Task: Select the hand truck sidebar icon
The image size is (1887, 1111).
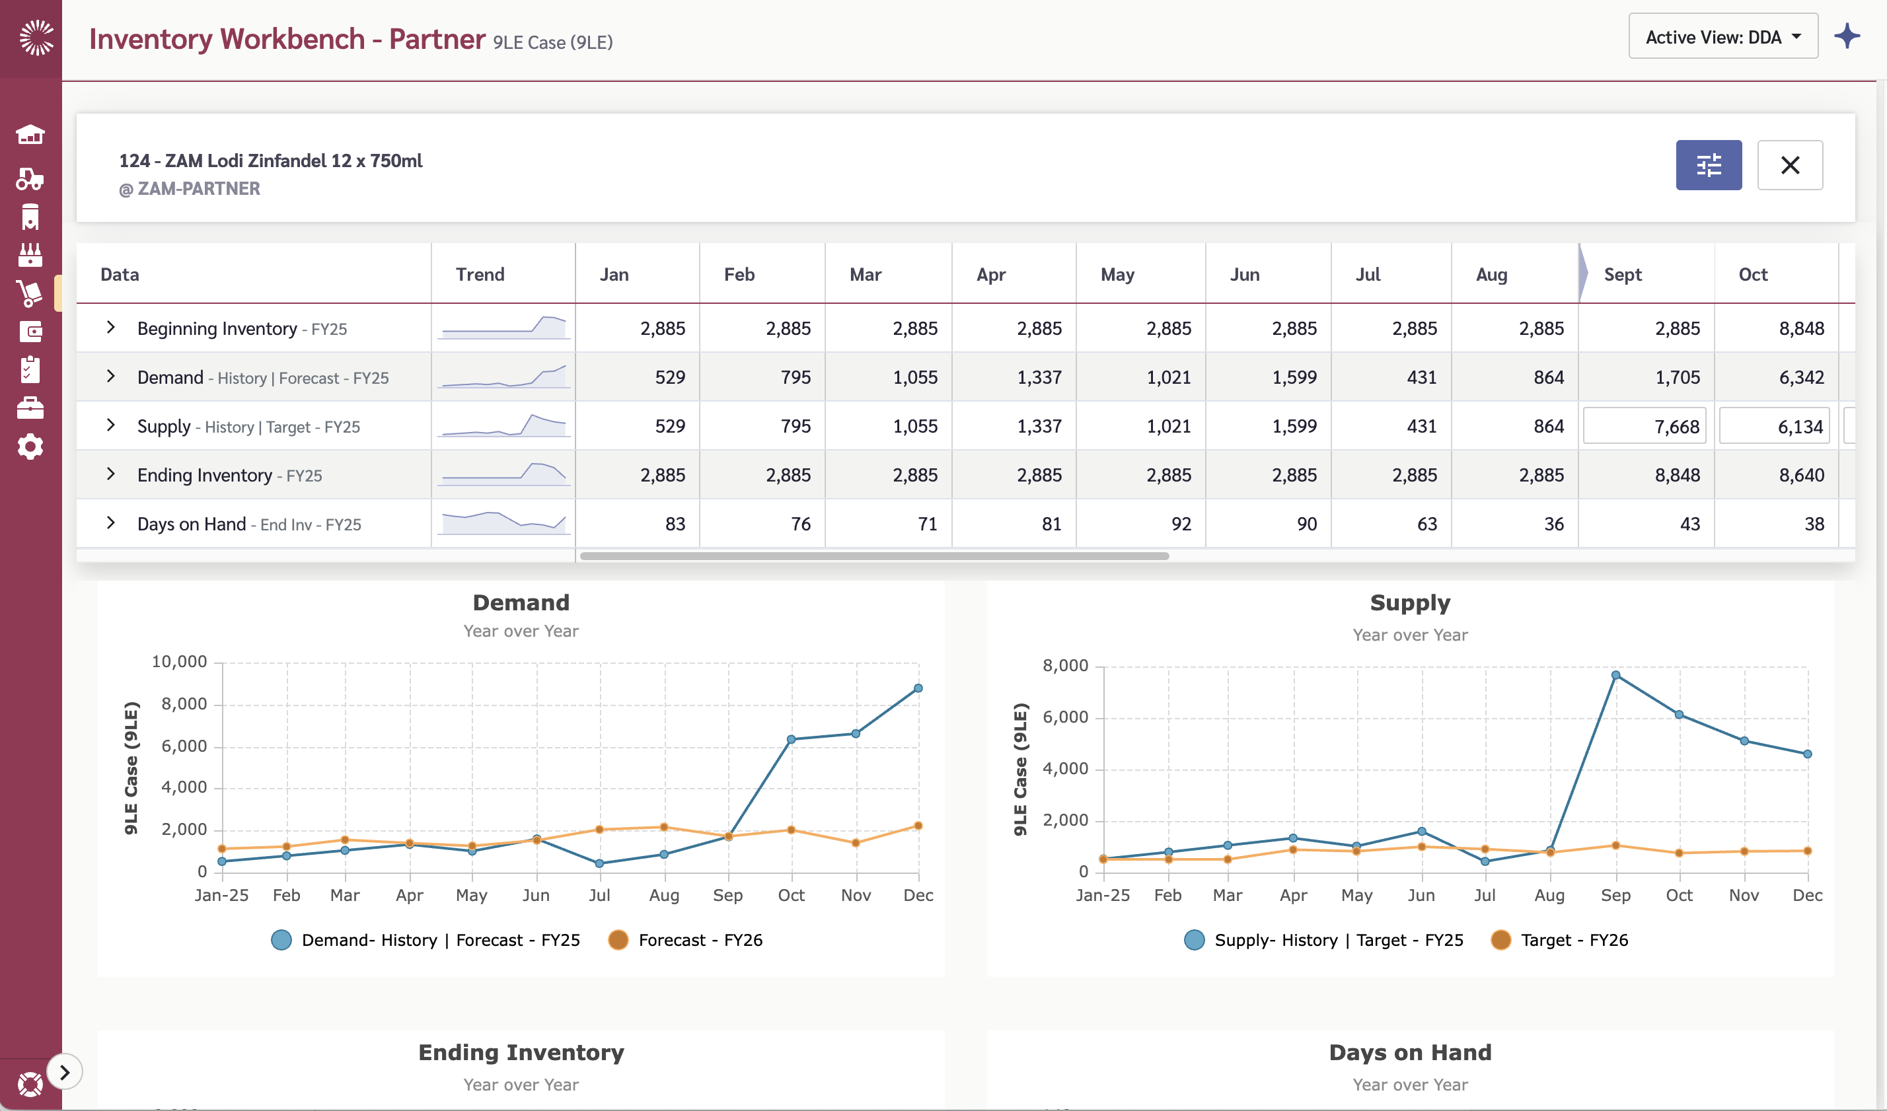Action: (x=30, y=293)
